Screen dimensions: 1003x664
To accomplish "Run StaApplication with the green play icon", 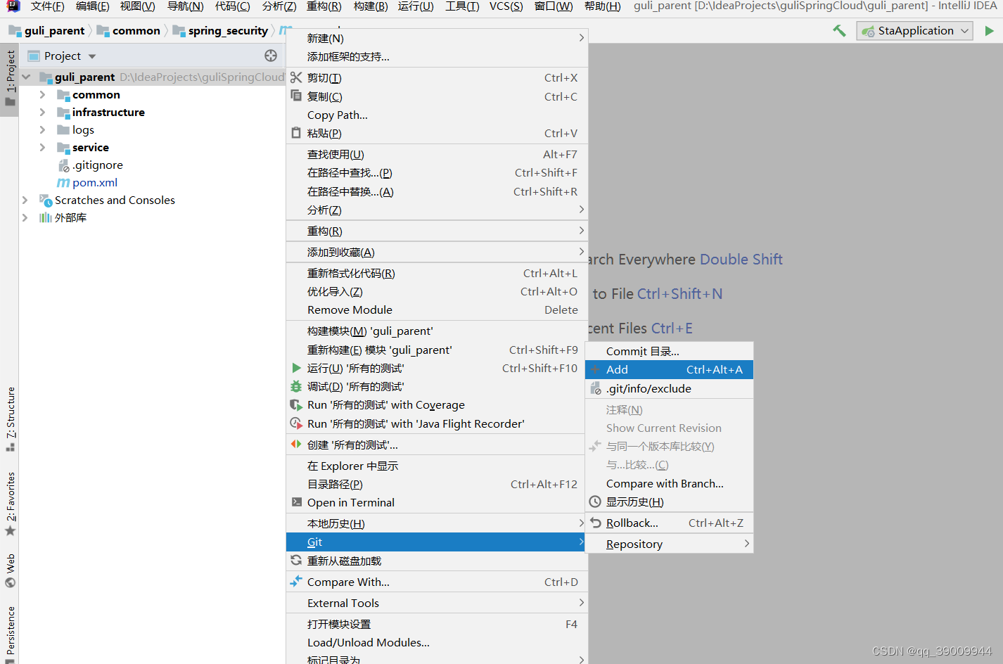I will coord(989,31).
